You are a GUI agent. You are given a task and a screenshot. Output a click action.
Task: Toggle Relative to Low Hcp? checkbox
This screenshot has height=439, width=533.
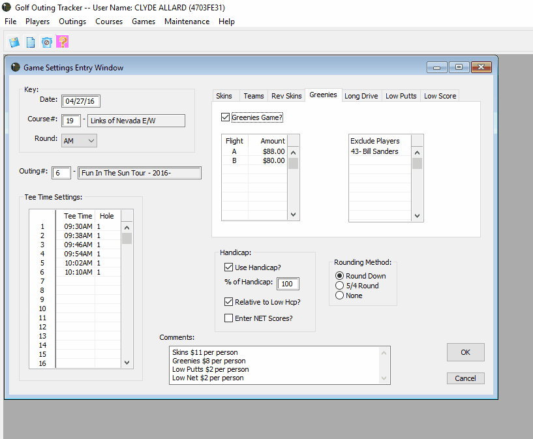coord(228,302)
